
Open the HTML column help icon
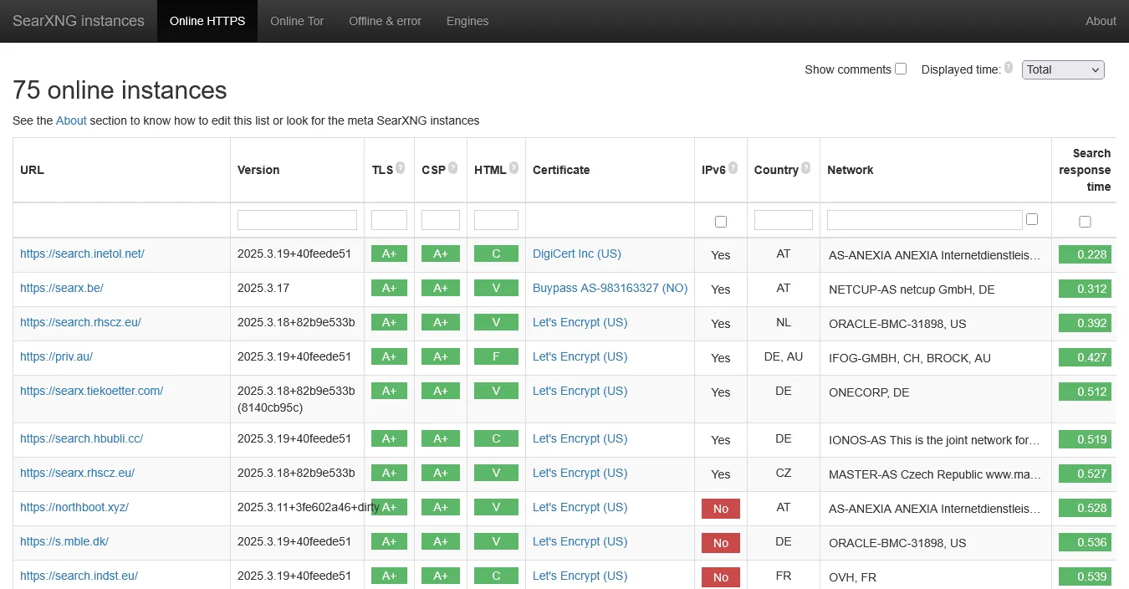[x=513, y=167]
